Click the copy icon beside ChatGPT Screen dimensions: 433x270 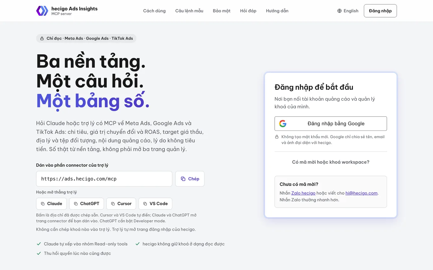[76, 204]
